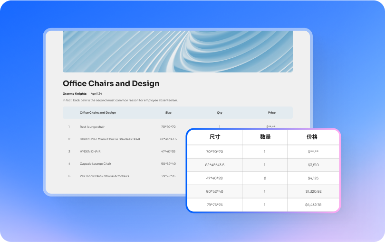Select the $4,125 price cell

pyautogui.click(x=313, y=178)
